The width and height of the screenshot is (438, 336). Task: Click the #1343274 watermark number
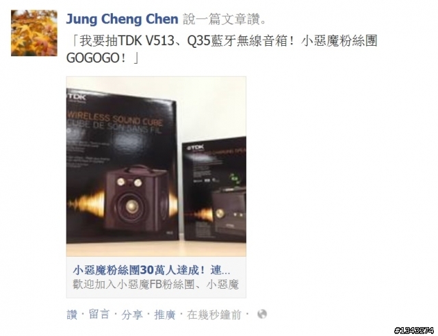414,331
